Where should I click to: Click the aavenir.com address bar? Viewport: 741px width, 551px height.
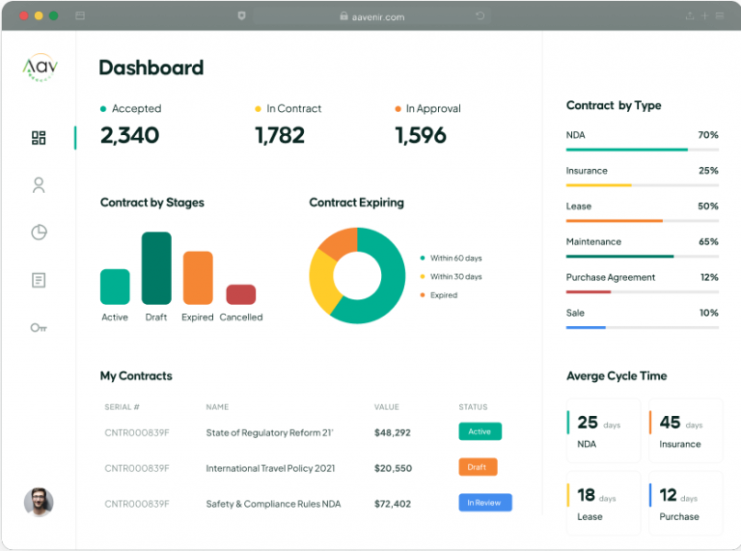pyautogui.click(x=371, y=16)
